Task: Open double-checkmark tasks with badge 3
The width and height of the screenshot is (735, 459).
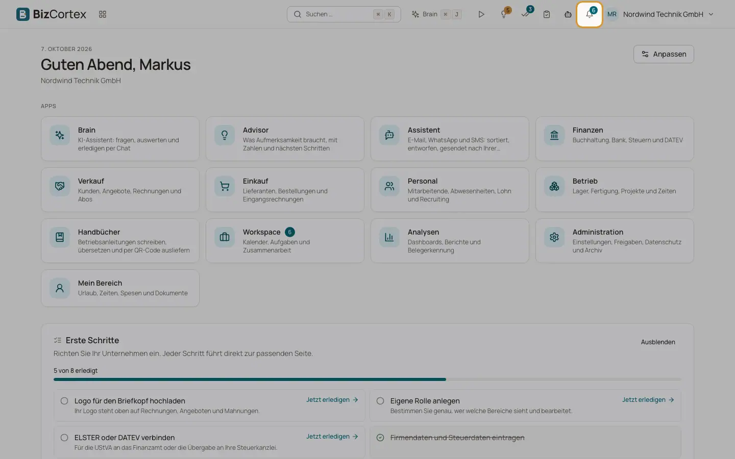Action: pos(525,14)
